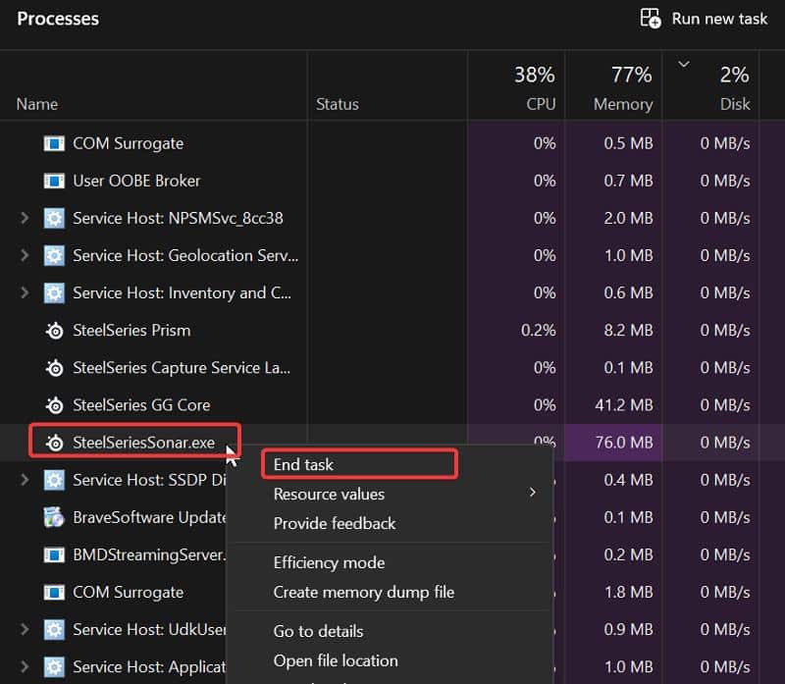Viewport: 785px width, 684px height.
Task: Open the Resource values submenu arrow
Action: 532,493
